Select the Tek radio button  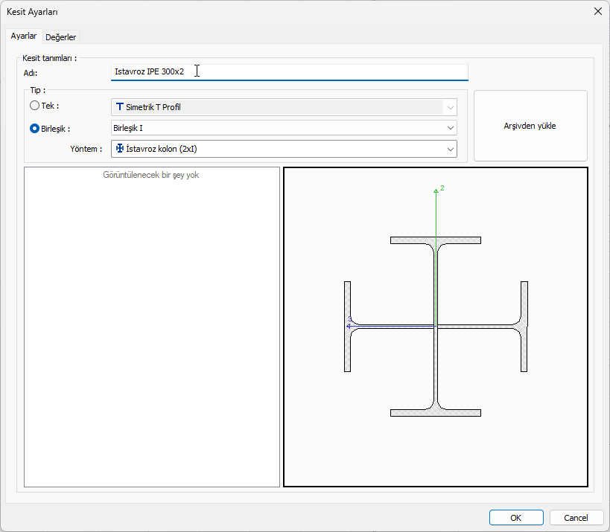point(34,106)
